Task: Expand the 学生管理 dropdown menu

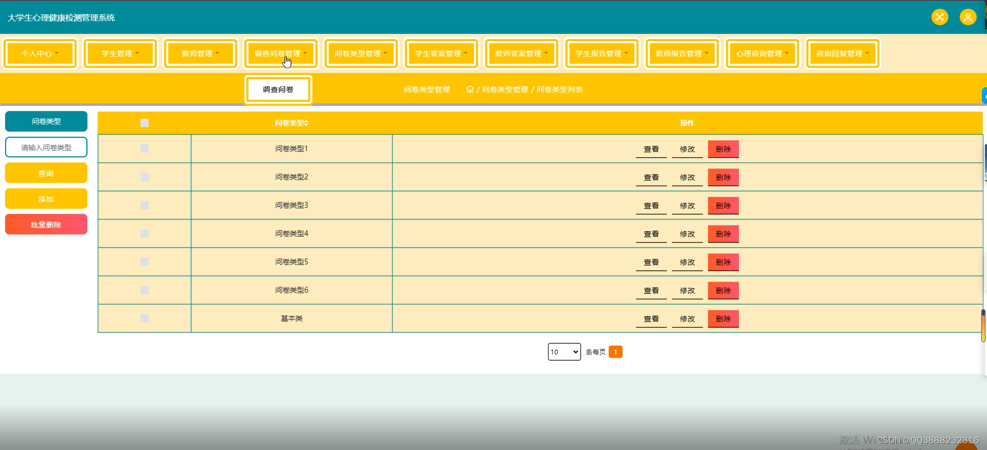Action: click(120, 53)
